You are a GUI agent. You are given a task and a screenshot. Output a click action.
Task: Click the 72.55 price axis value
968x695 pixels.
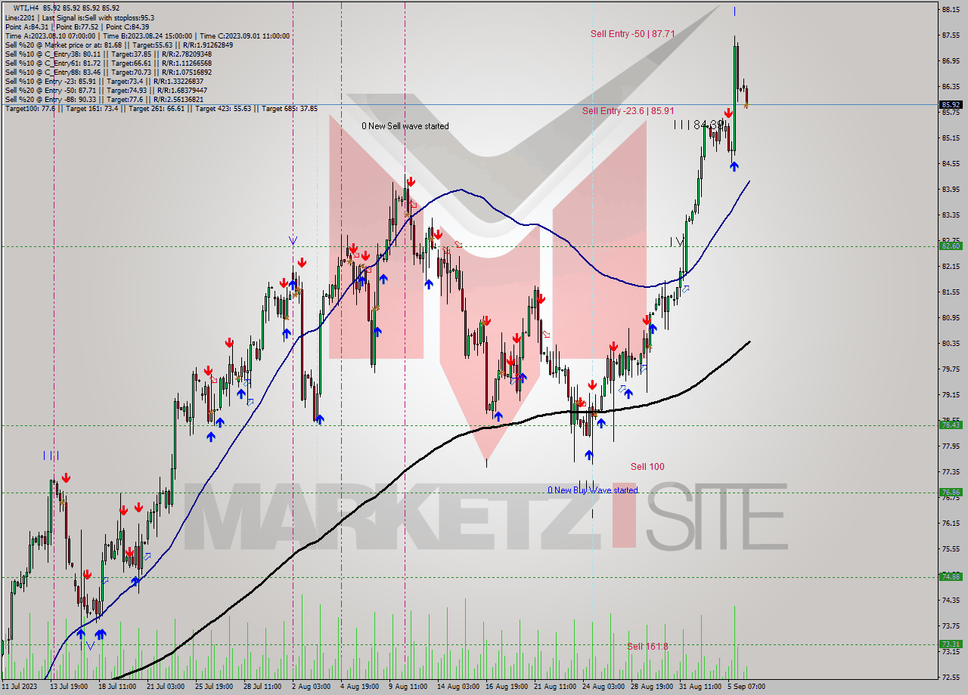point(951,676)
